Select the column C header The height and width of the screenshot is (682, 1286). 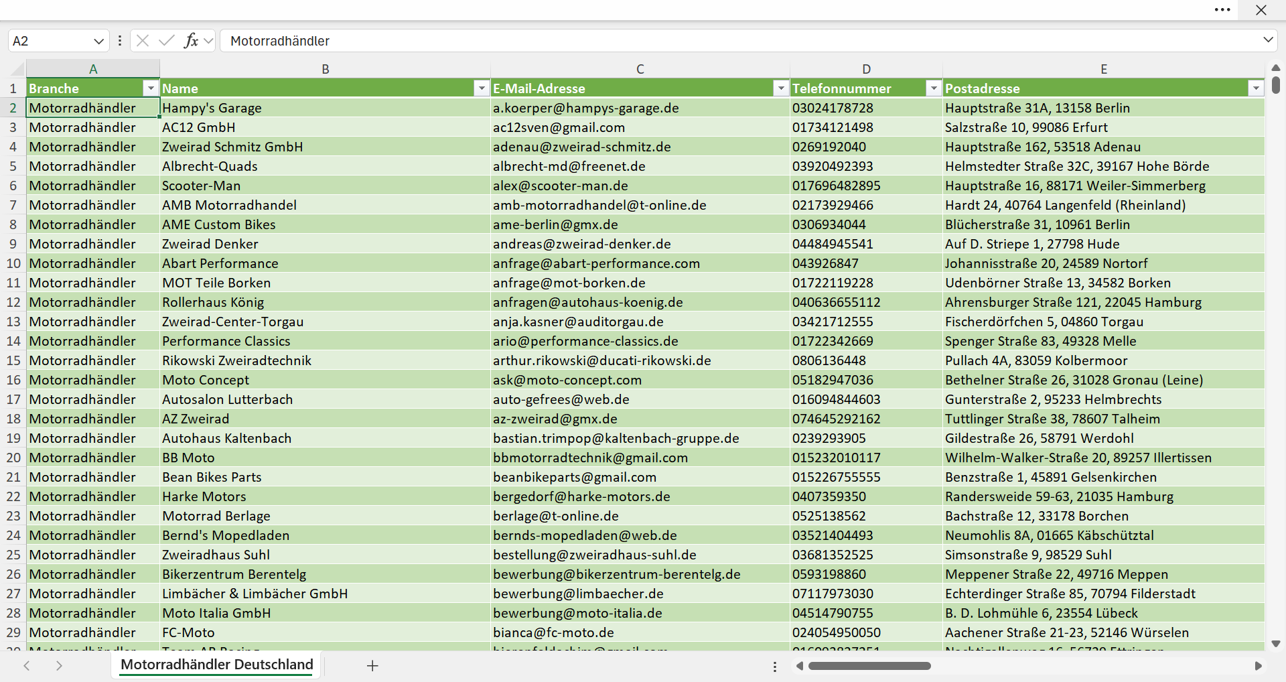point(640,69)
